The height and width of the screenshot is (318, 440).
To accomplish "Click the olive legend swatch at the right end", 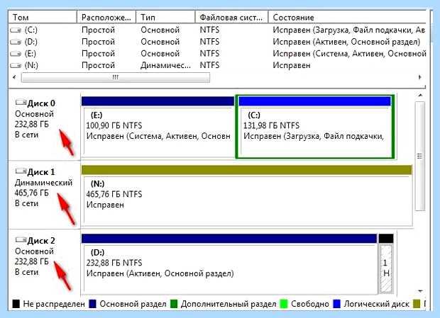I will coord(417,304).
